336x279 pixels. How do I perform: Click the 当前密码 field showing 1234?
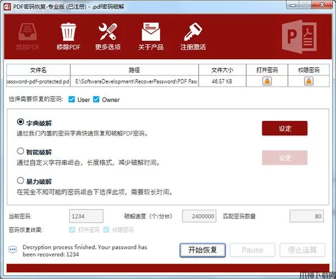pyautogui.click(x=86, y=216)
